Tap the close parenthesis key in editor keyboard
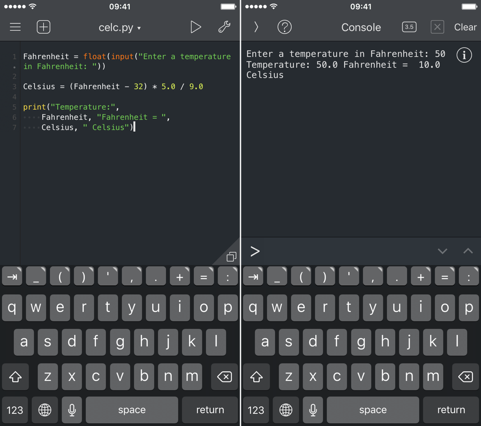 coord(84,276)
